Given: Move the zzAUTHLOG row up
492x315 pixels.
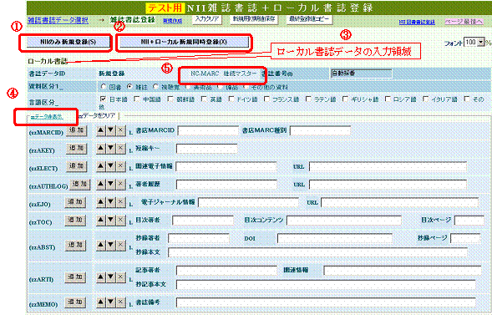Looking at the screenshot, I should (x=100, y=184).
